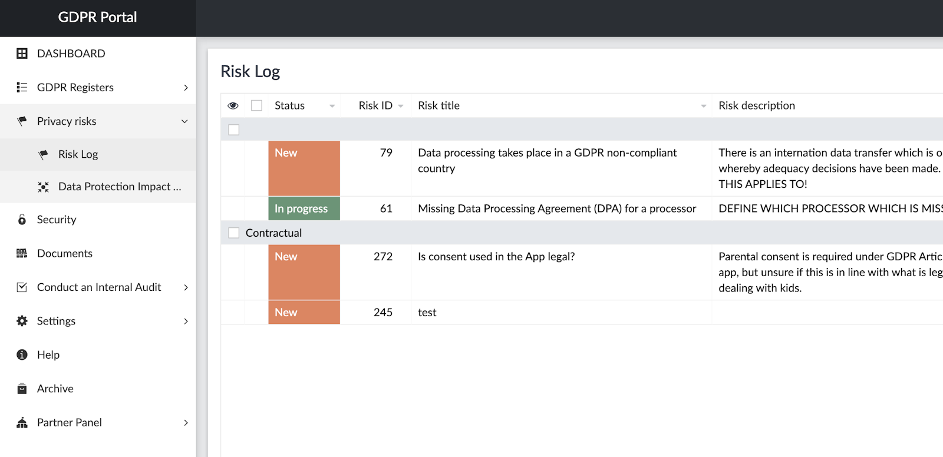Click the Help info icon
Screen dimensions: 943x457
22,355
